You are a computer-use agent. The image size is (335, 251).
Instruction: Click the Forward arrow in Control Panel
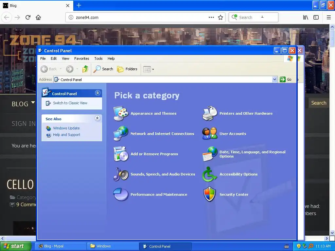[70, 69]
